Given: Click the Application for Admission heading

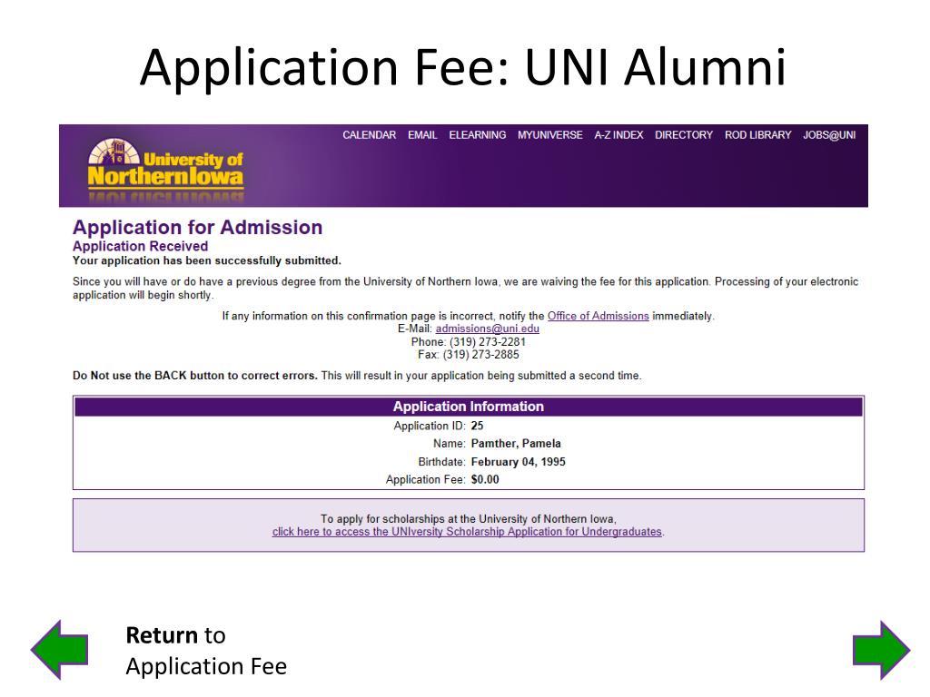Looking at the screenshot, I should [x=197, y=228].
